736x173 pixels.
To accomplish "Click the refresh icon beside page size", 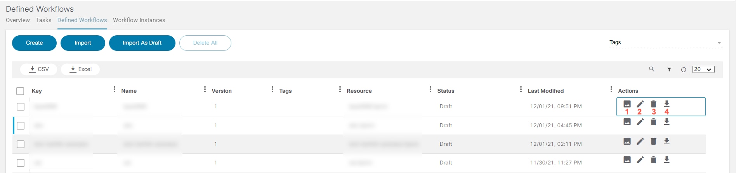I will [x=684, y=69].
